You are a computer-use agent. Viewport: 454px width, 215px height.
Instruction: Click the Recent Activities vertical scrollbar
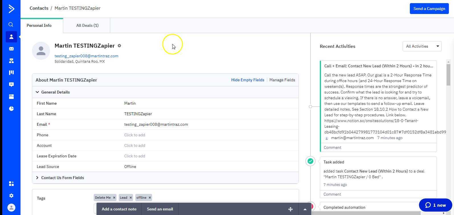448,75
